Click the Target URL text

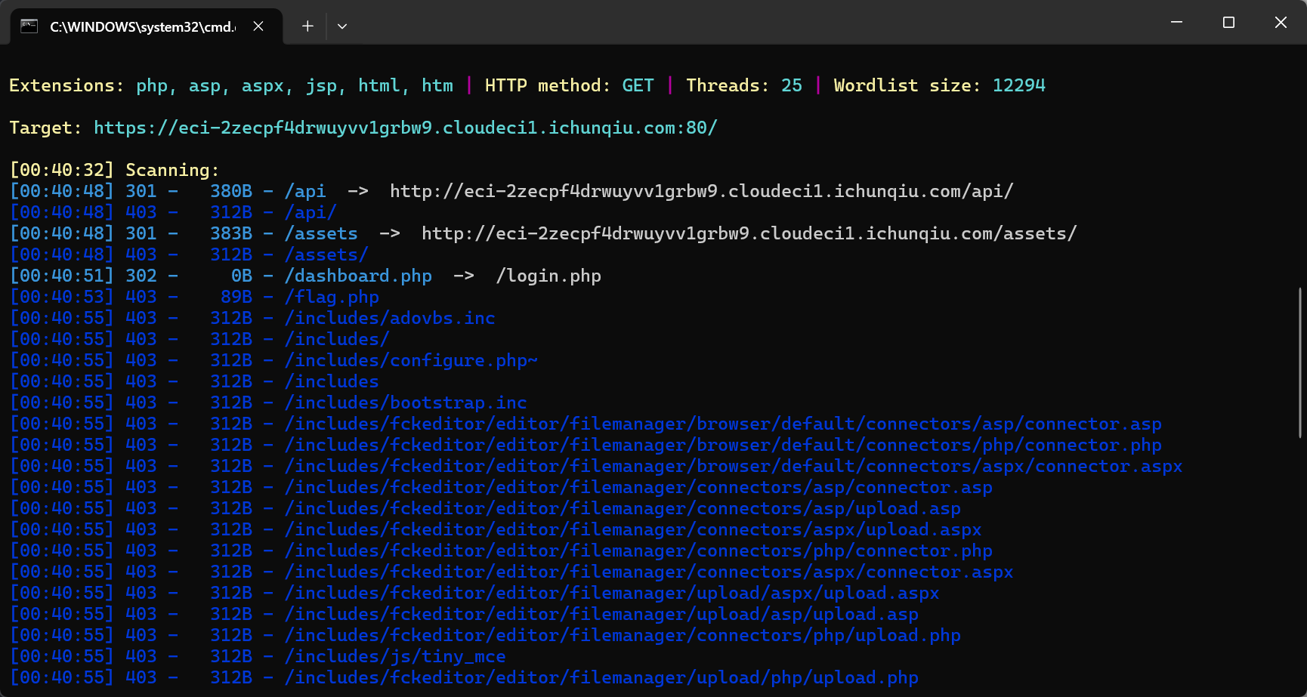[406, 128]
